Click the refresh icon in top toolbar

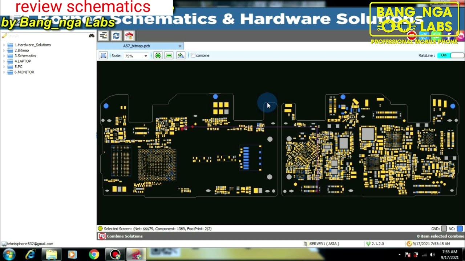[116, 36]
